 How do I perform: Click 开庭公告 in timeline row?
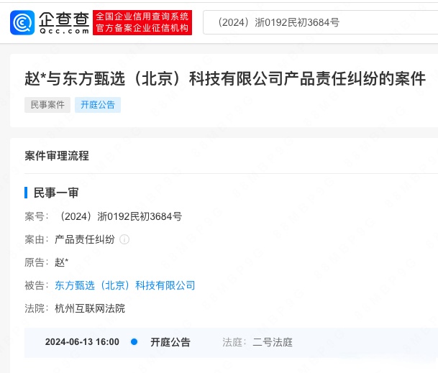170,342
